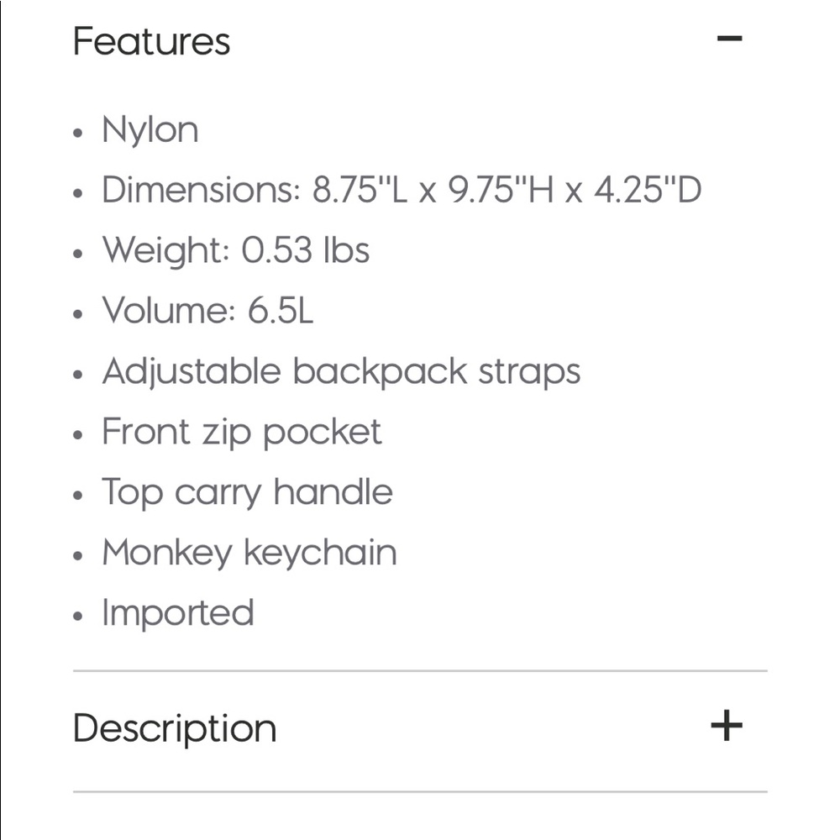Click the bullet beside Weight

pos(78,253)
